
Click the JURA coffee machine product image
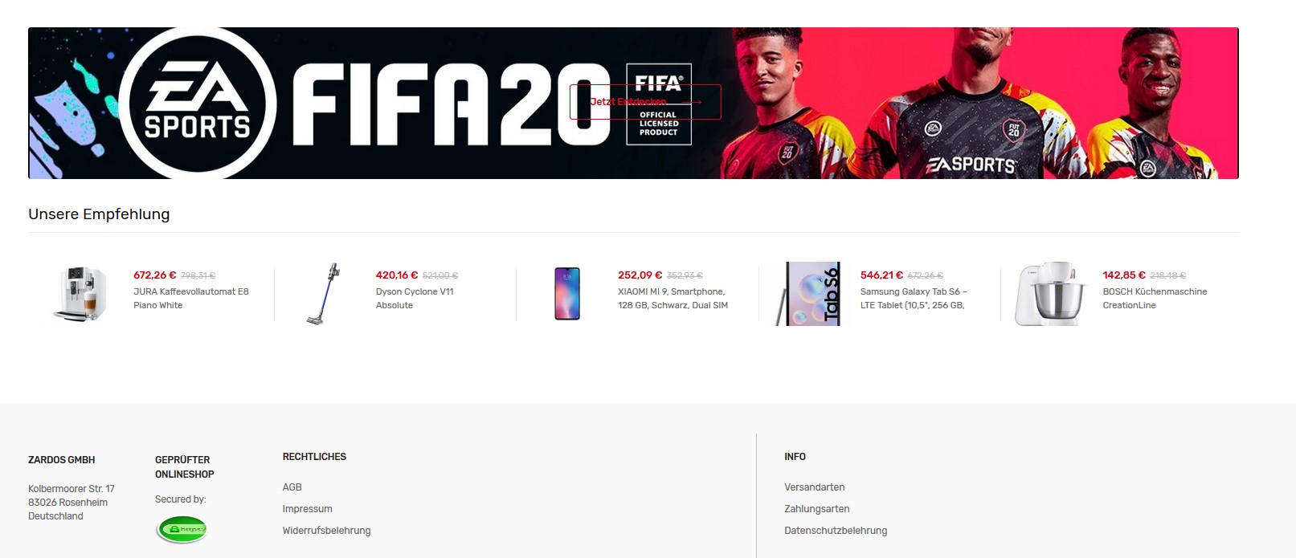click(80, 294)
